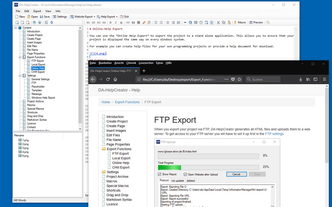Click the Settings toolbar button
The height and width of the screenshot is (207, 332).
coord(60,17)
